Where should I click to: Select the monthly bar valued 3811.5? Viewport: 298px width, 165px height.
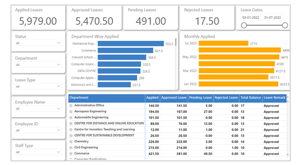click(x=233, y=77)
